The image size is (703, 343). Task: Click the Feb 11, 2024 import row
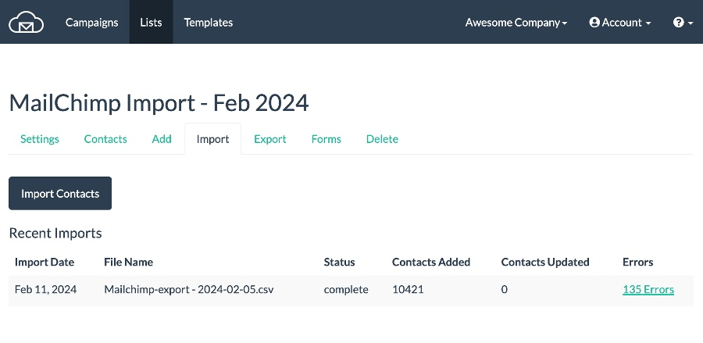[351, 291]
